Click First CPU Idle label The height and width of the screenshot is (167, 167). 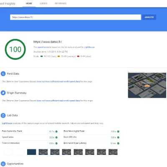click(x=70, y=137)
